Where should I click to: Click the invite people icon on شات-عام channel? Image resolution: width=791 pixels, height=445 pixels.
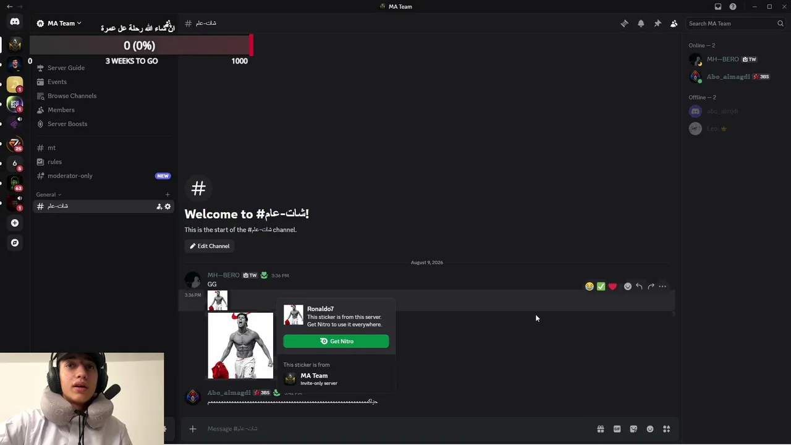tap(159, 206)
